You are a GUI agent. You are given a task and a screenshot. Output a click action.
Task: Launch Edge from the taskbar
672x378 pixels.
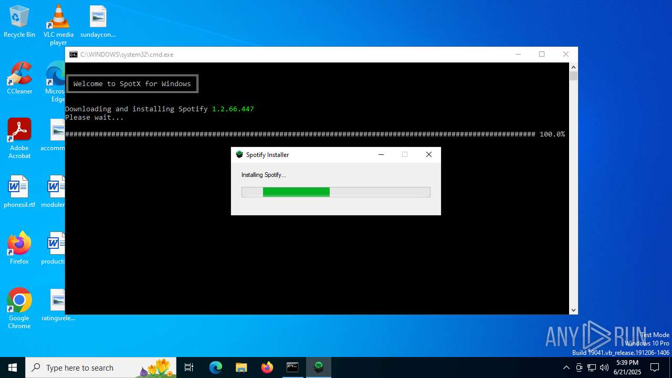point(216,367)
